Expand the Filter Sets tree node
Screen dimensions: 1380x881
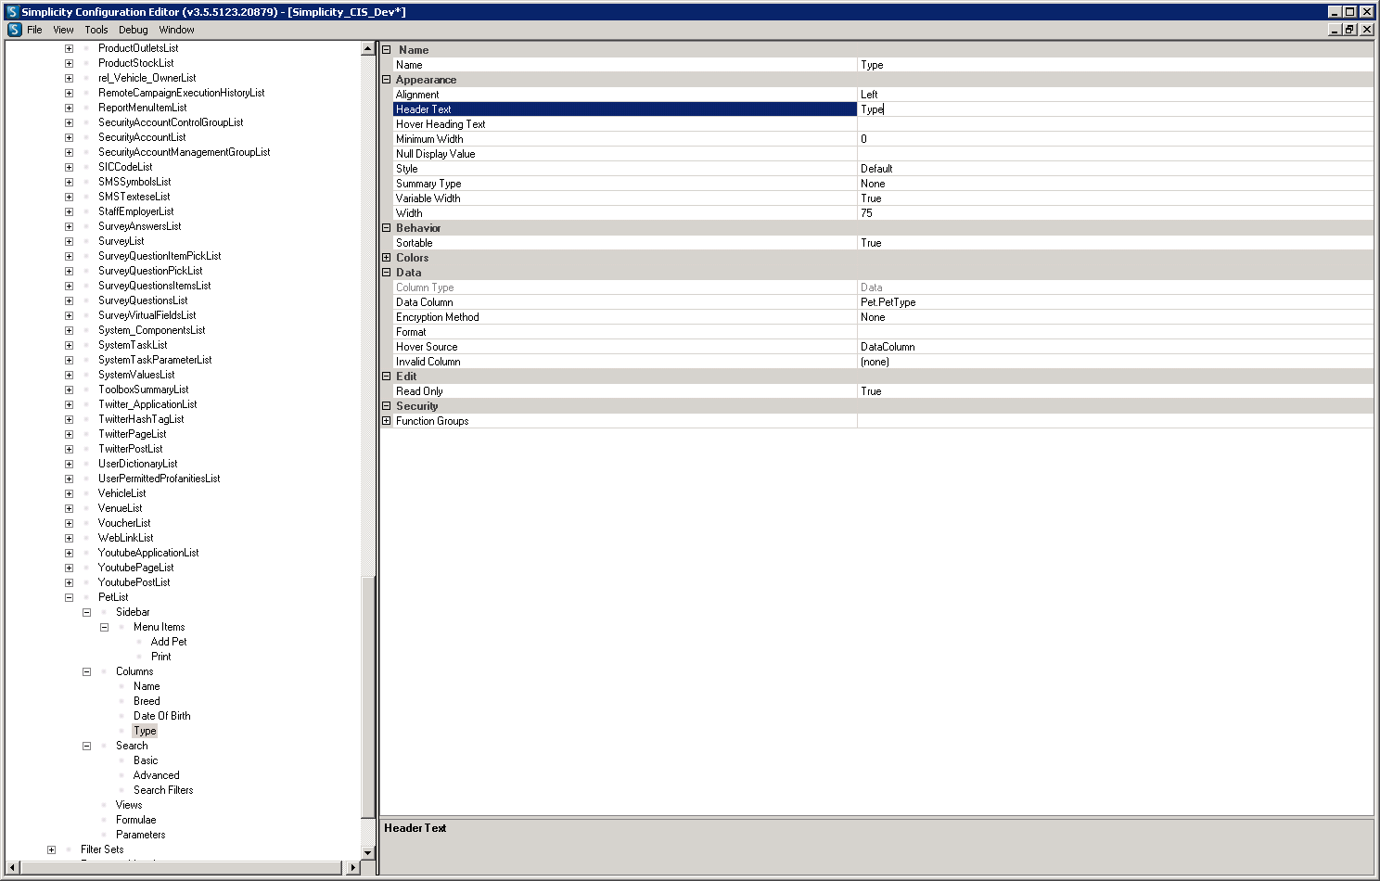(x=51, y=849)
